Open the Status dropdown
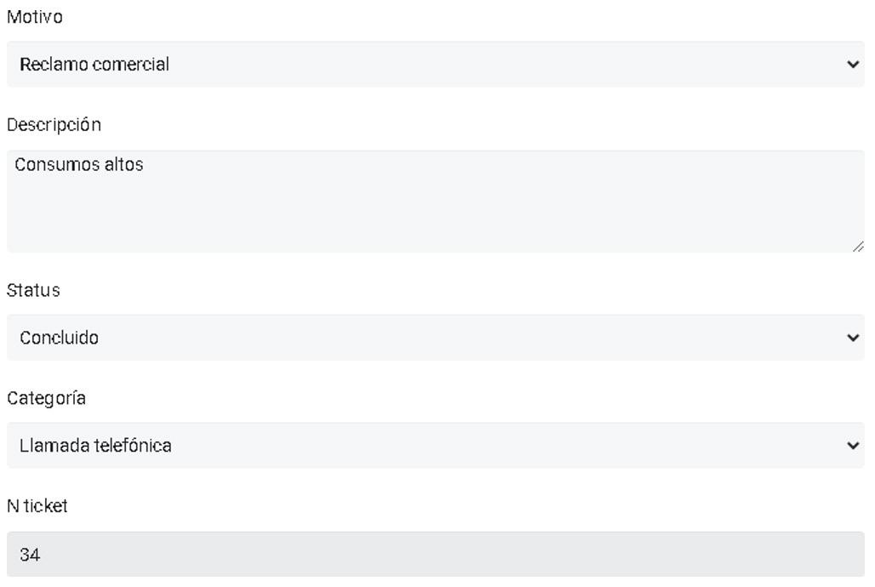Screen dimensions: 875x587 click(x=435, y=338)
